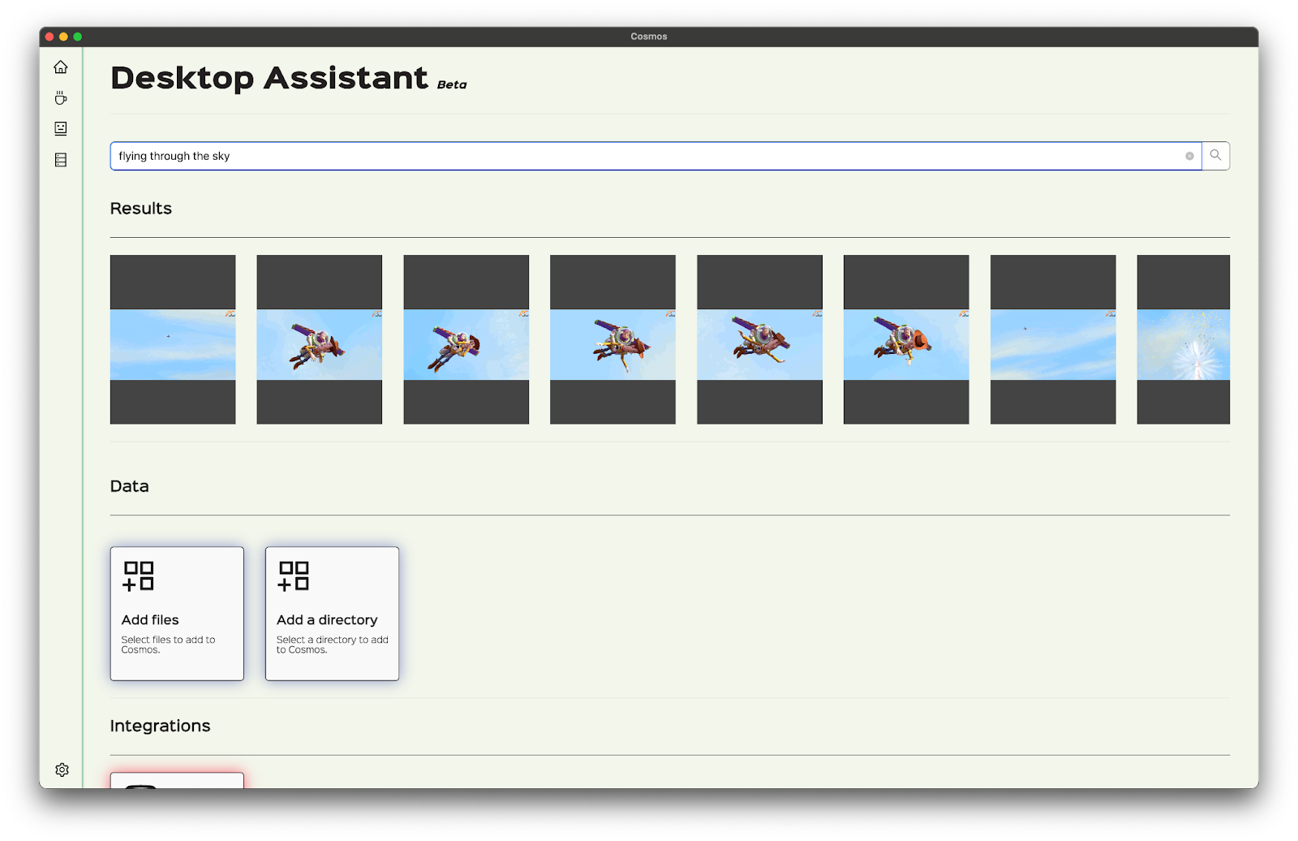This screenshot has height=841, width=1298.
Task: Open the third result thumbnail
Action: 466,339
